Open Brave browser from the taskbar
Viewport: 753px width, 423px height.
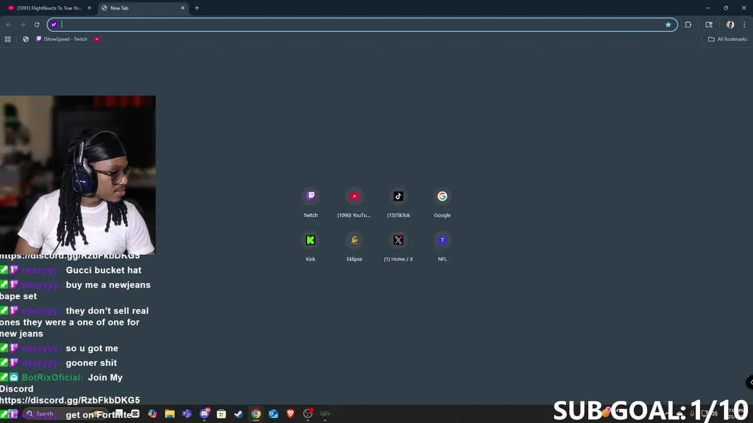pos(290,414)
